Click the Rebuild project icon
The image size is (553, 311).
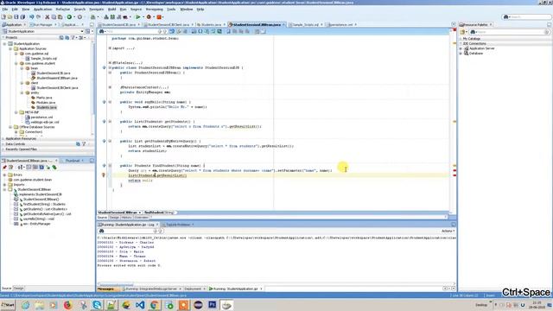tap(112, 17)
